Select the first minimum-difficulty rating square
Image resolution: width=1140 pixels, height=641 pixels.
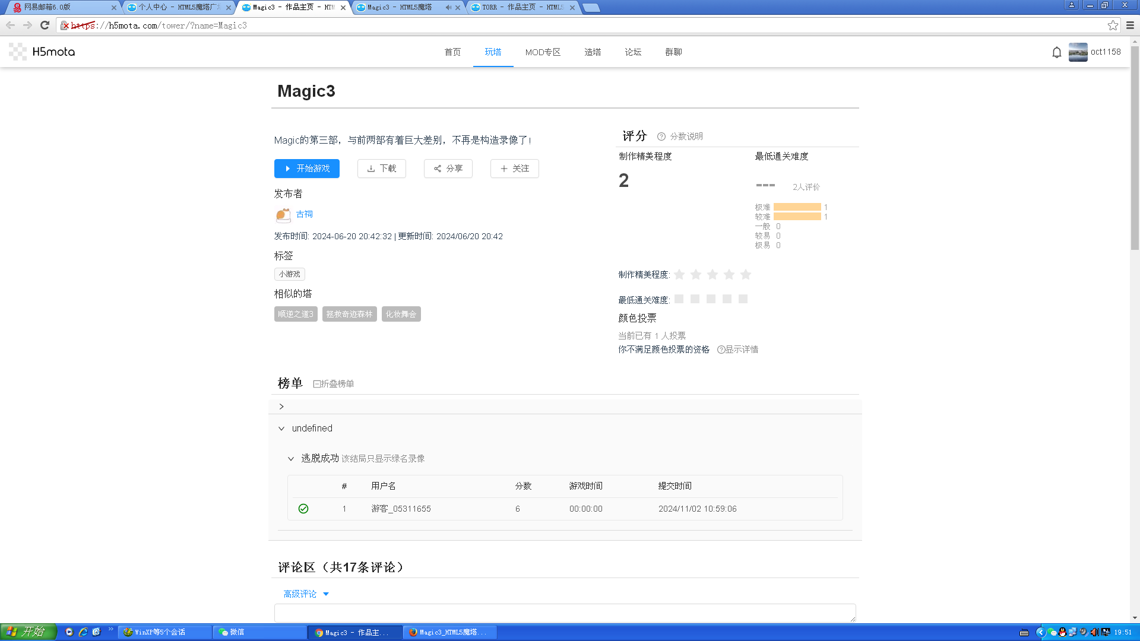click(679, 299)
